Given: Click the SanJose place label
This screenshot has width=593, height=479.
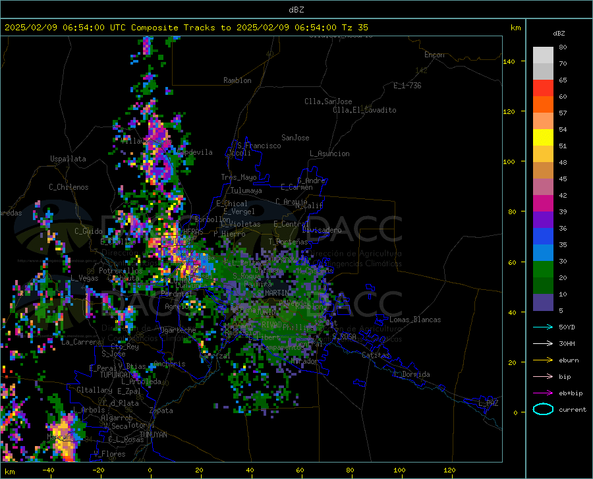Looking at the screenshot, I should 295,138.
